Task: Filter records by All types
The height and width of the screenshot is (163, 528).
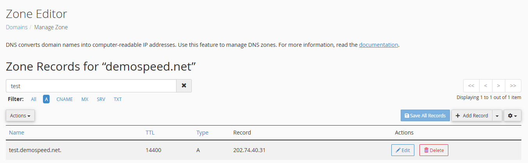Action: point(34,99)
